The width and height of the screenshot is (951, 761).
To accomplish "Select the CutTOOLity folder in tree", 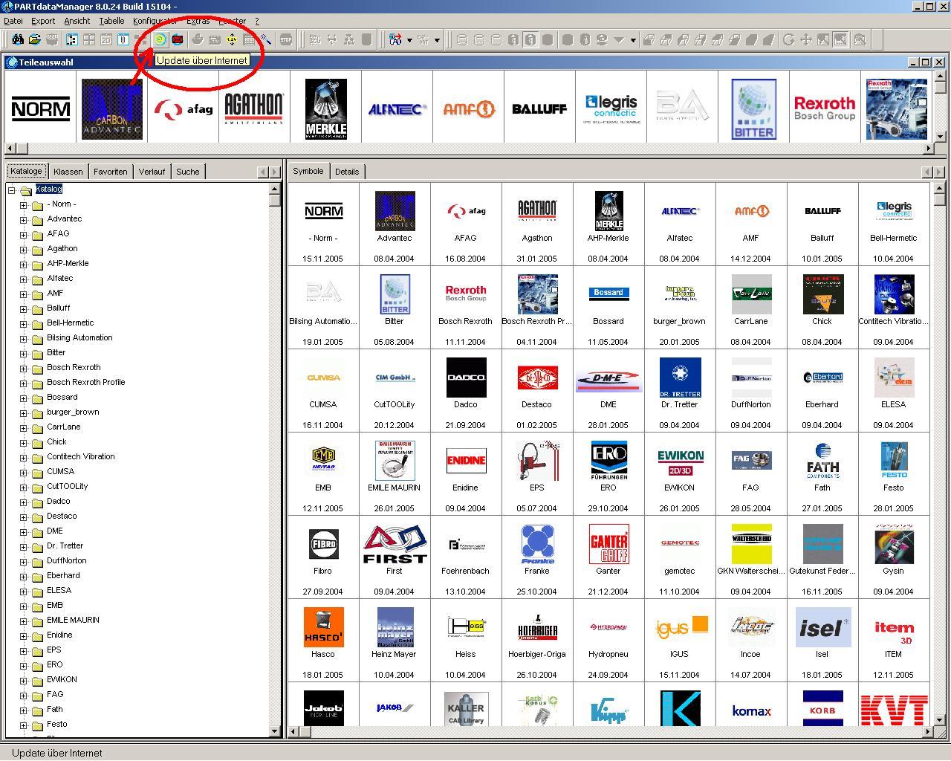I will coord(68,487).
